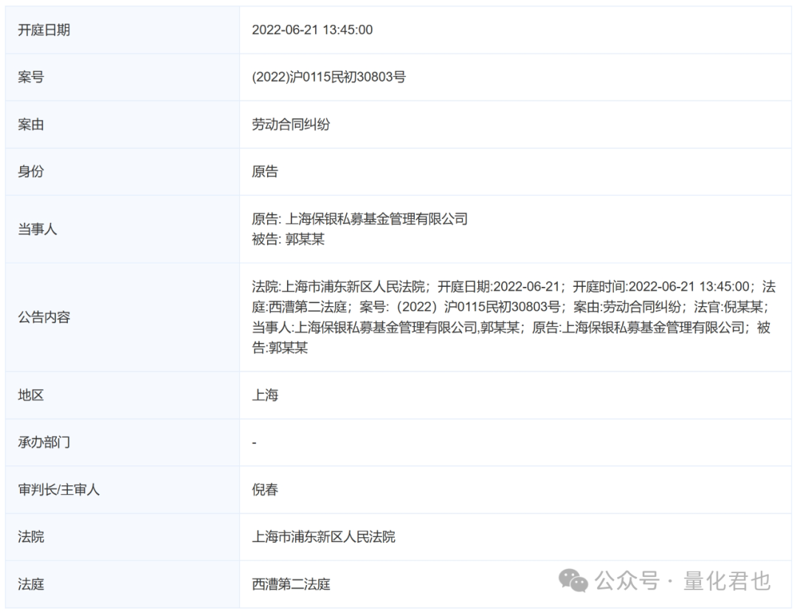Select 上海市浦东新区人民法院 in the 法院 row
797x613 pixels.
click(x=324, y=537)
